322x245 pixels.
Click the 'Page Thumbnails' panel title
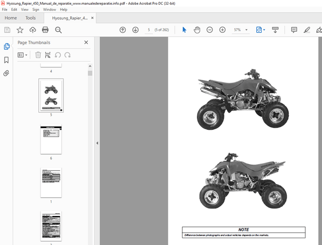[34, 43]
